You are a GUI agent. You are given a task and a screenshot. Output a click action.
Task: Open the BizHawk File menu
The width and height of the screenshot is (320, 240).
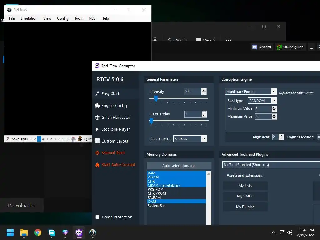click(x=12, y=18)
